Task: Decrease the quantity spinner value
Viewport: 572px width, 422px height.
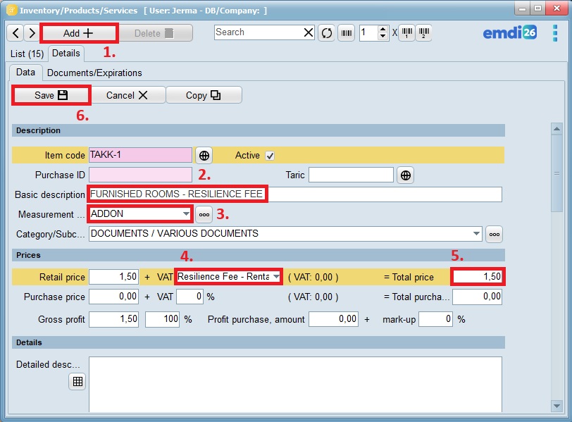Action: click(x=383, y=36)
